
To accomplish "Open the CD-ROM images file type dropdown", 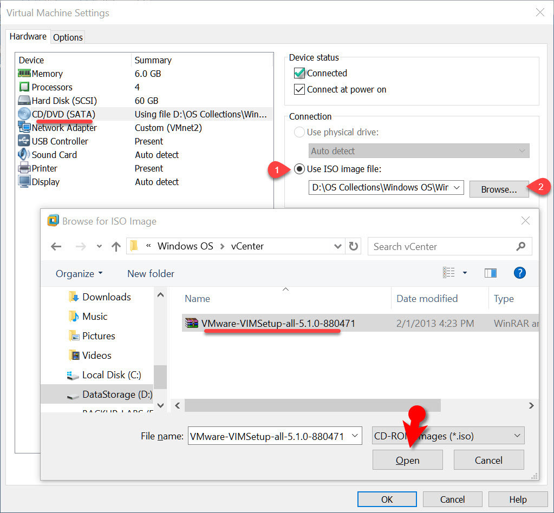I will pyautogui.click(x=448, y=436).
